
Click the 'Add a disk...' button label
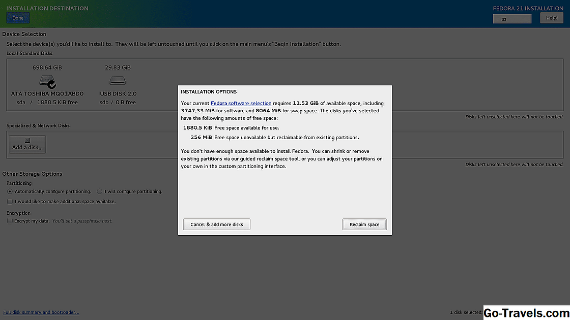click(x=27, y=148)
